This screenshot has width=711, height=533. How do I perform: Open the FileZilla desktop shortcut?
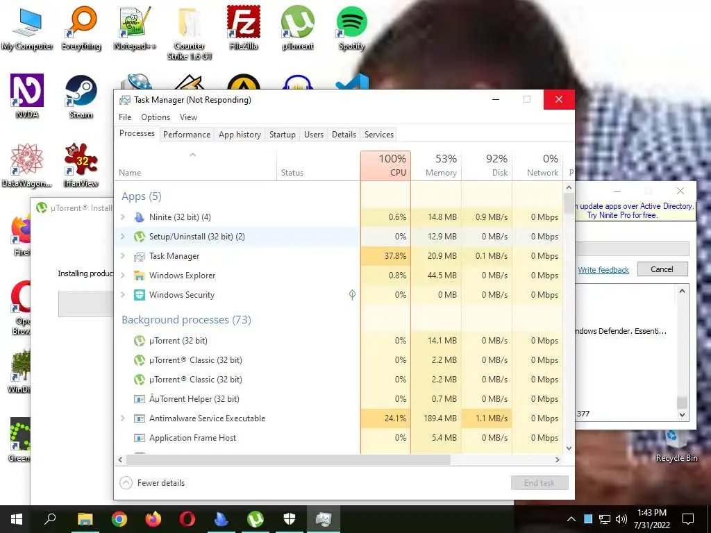click(x=244, y=27)
